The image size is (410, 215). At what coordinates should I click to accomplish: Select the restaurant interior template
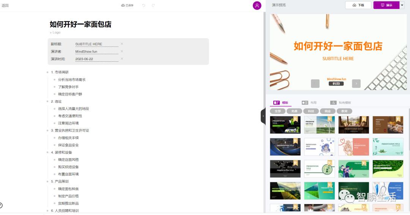click(x=353, y=125)
